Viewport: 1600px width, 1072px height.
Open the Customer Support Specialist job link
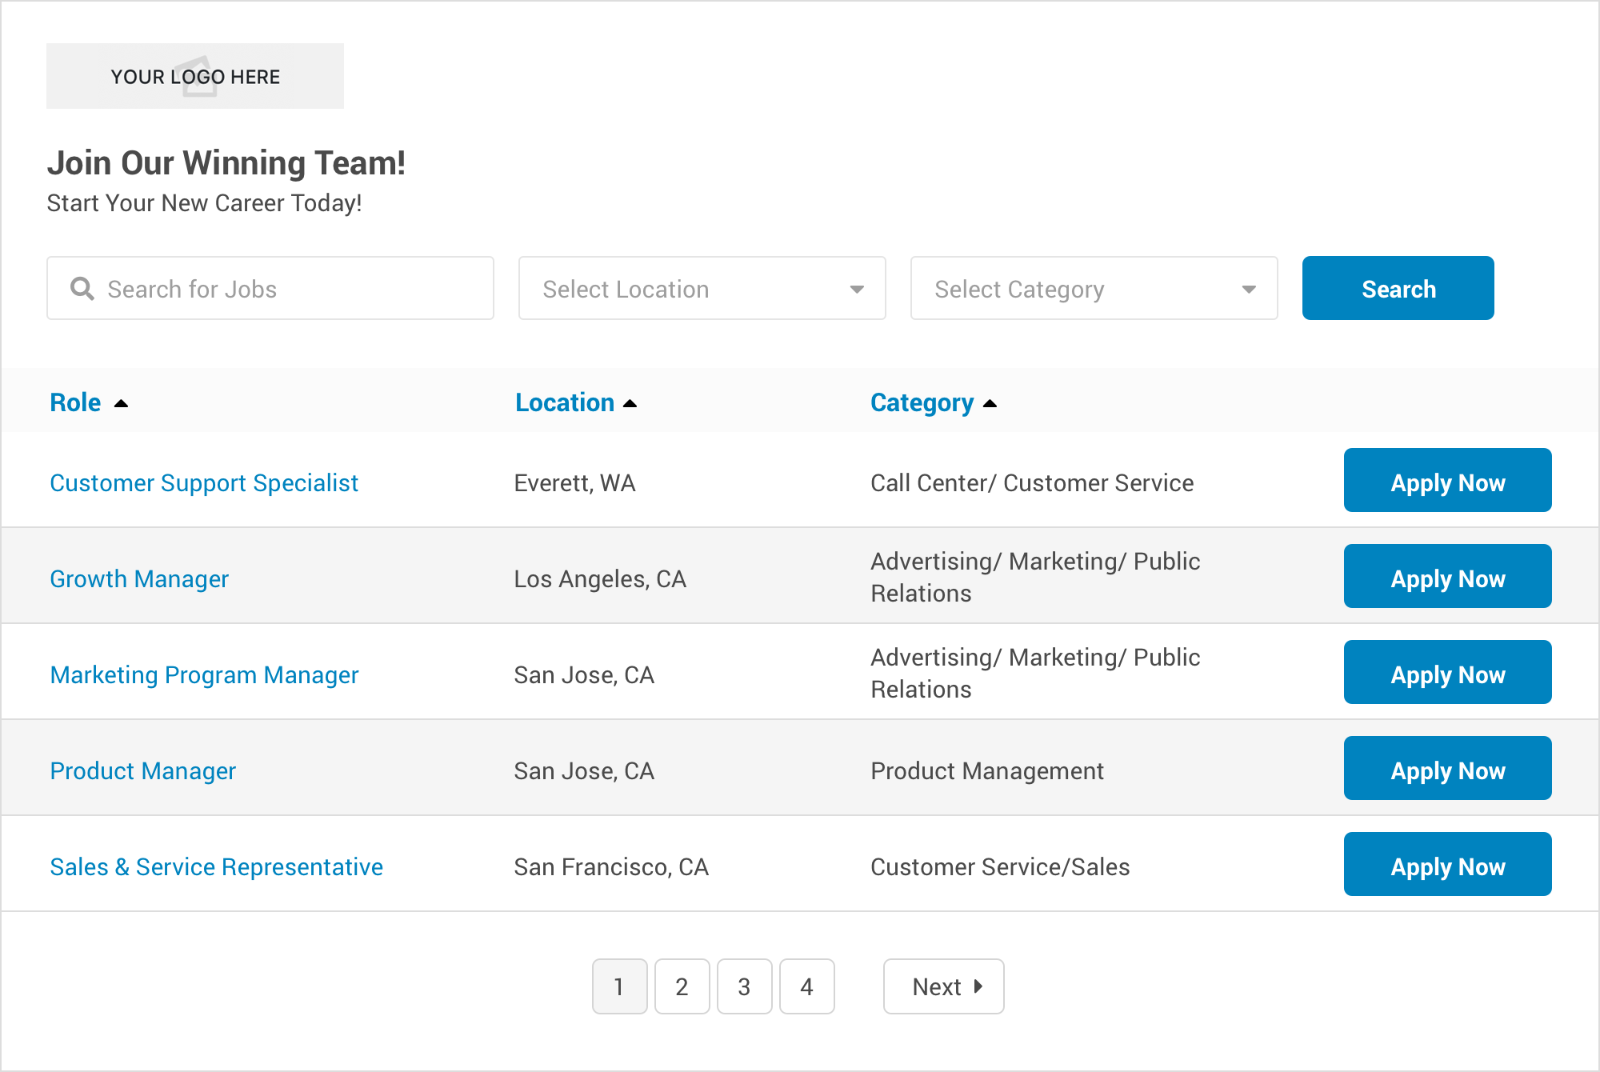point(204,483)
